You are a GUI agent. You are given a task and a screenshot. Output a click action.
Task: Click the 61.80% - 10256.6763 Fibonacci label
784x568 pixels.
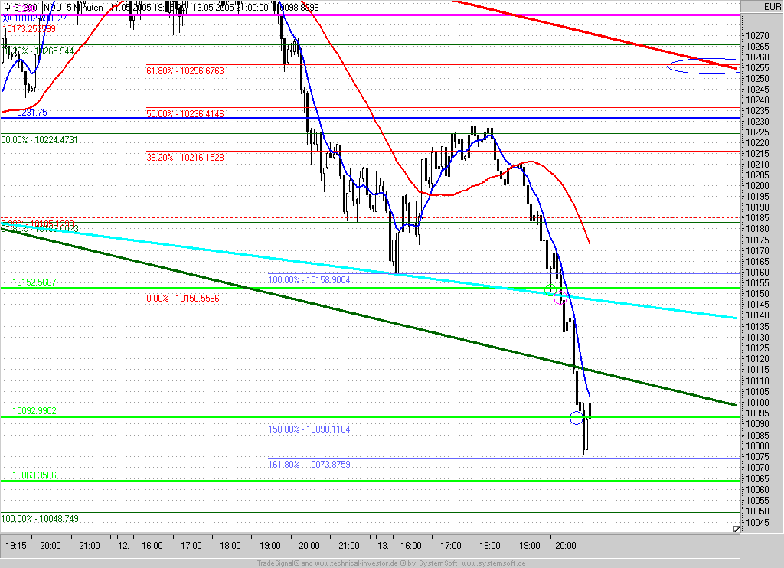(x=185, y=71)
